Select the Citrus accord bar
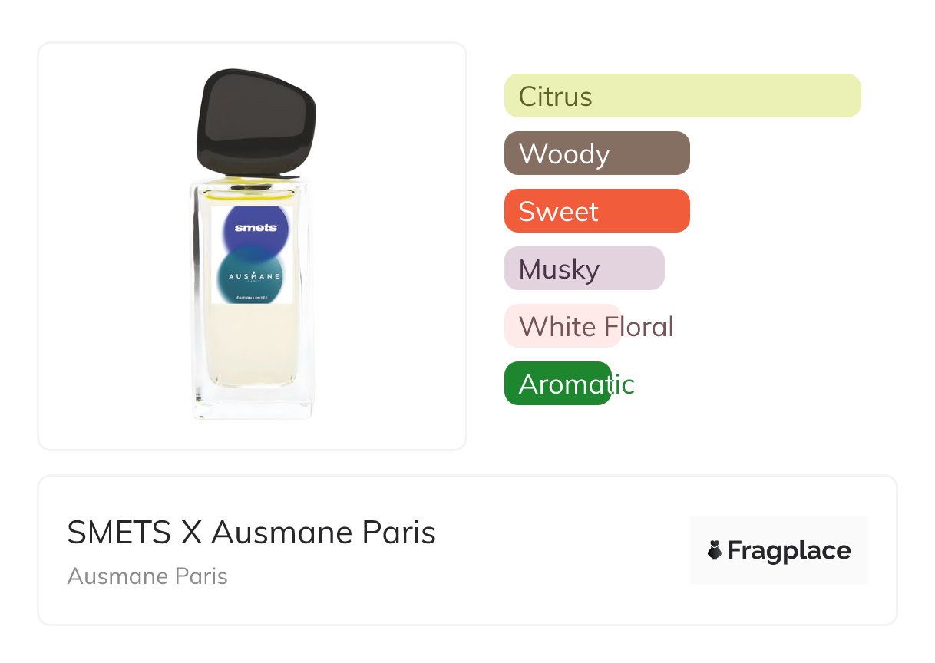The height and width of the screenshot is (663, 935). [x=682, y=96]
